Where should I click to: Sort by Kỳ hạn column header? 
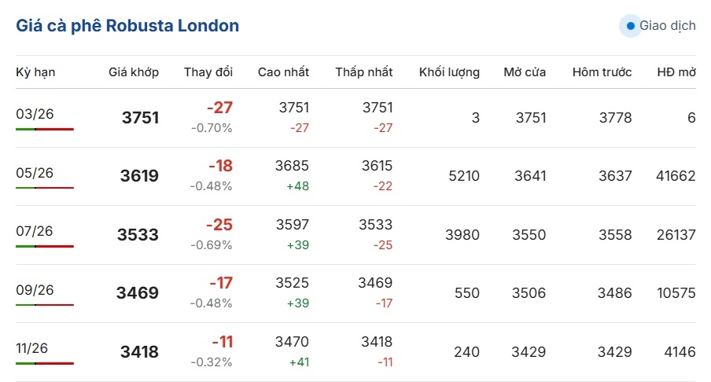click(35, 72)
